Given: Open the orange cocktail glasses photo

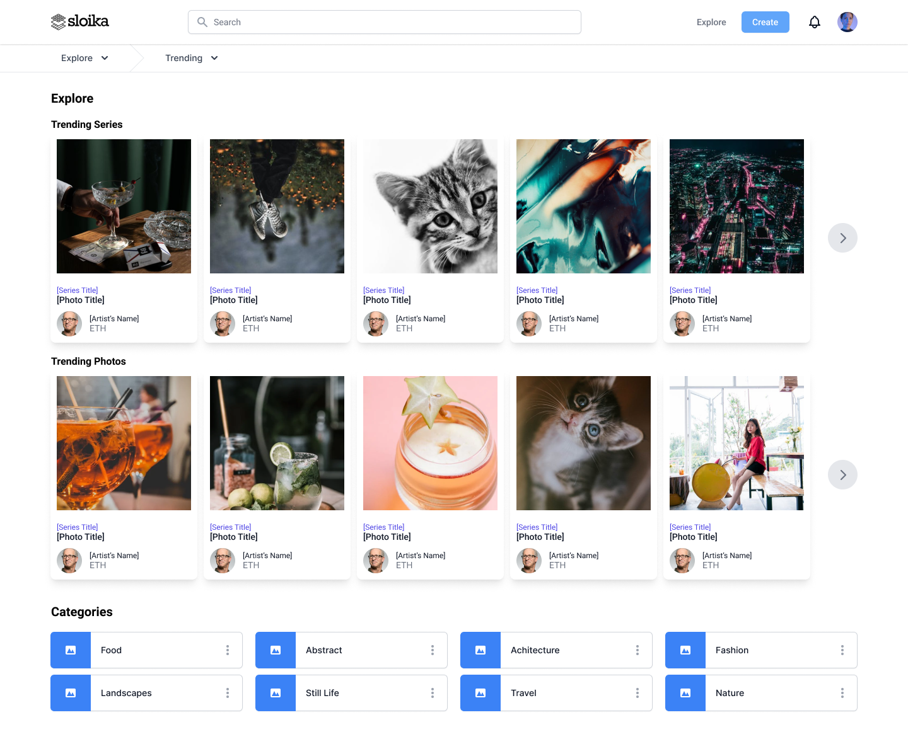Looking at the screenshot, I should coord(124,443).
